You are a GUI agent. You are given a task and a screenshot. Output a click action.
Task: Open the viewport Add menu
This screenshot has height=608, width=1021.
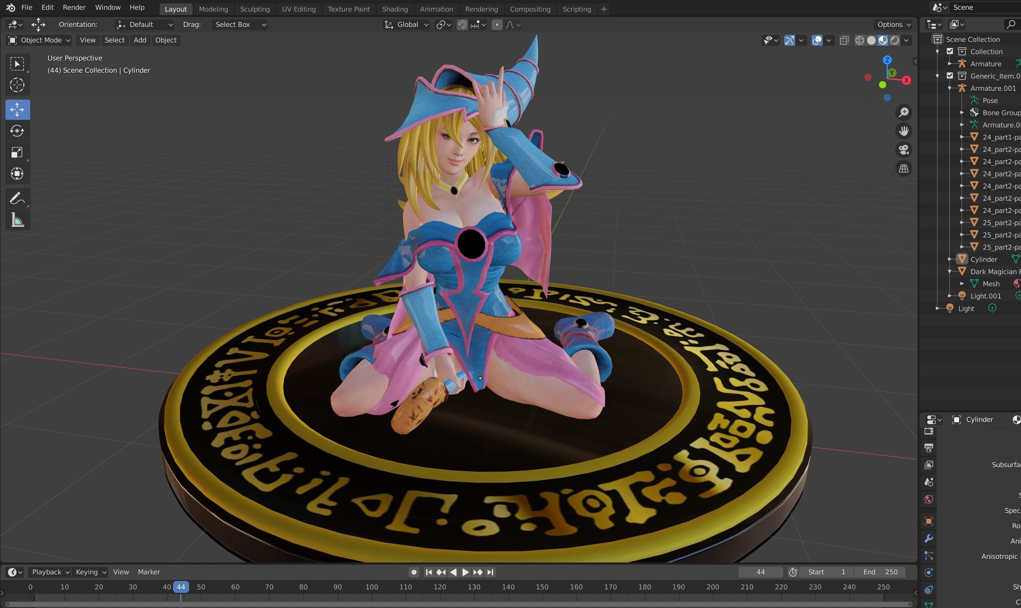(140, 40)
